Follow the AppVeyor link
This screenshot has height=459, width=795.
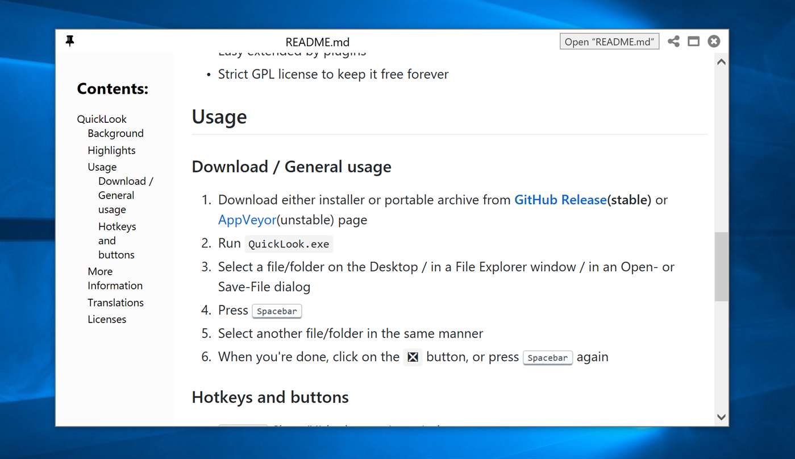pyautogui.click(x=247, y=220)
